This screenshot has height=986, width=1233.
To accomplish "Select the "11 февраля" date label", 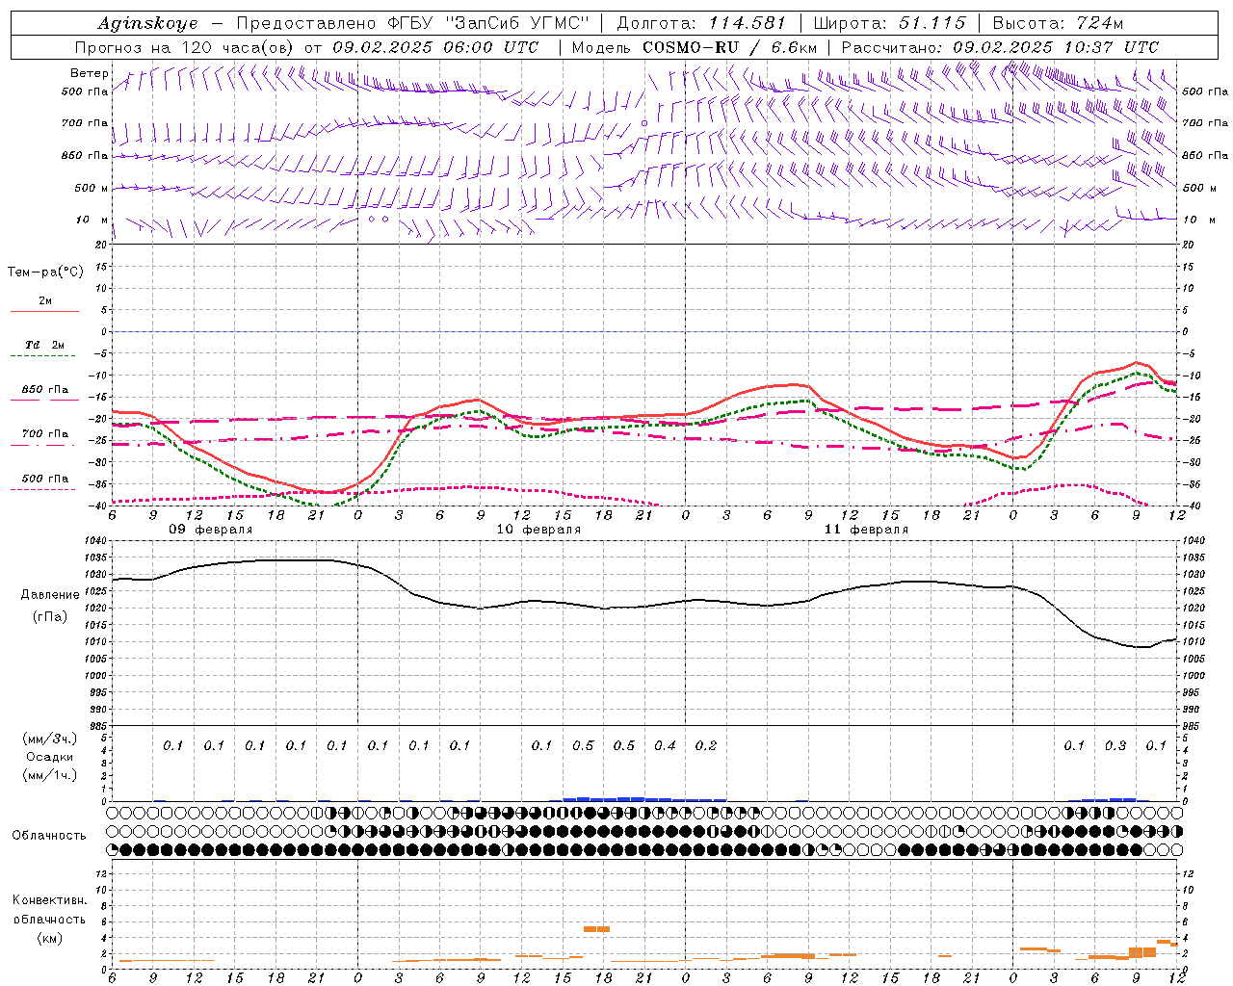I will pyautogui.click(x=866, y=530).
